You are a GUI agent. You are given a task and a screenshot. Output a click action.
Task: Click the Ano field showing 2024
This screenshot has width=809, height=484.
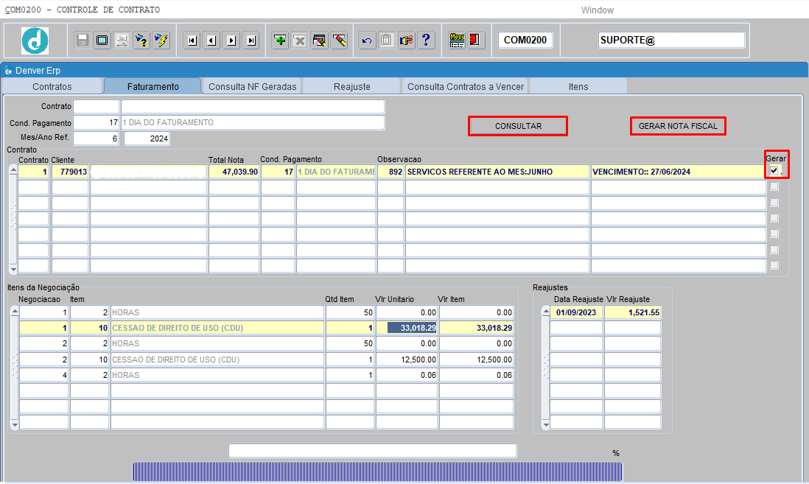pyautogui.click(x=147, y=138)
